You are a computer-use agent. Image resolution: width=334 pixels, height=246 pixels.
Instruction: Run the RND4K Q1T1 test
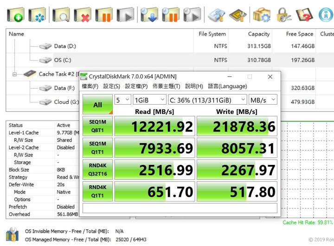point(97,191)
